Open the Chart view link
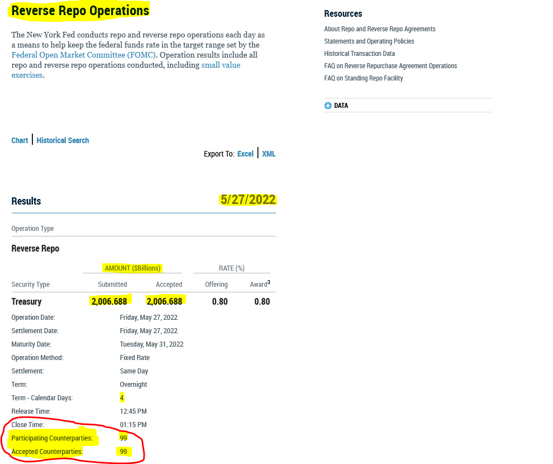This screenshot has width=553, height=464. point(20,140)
